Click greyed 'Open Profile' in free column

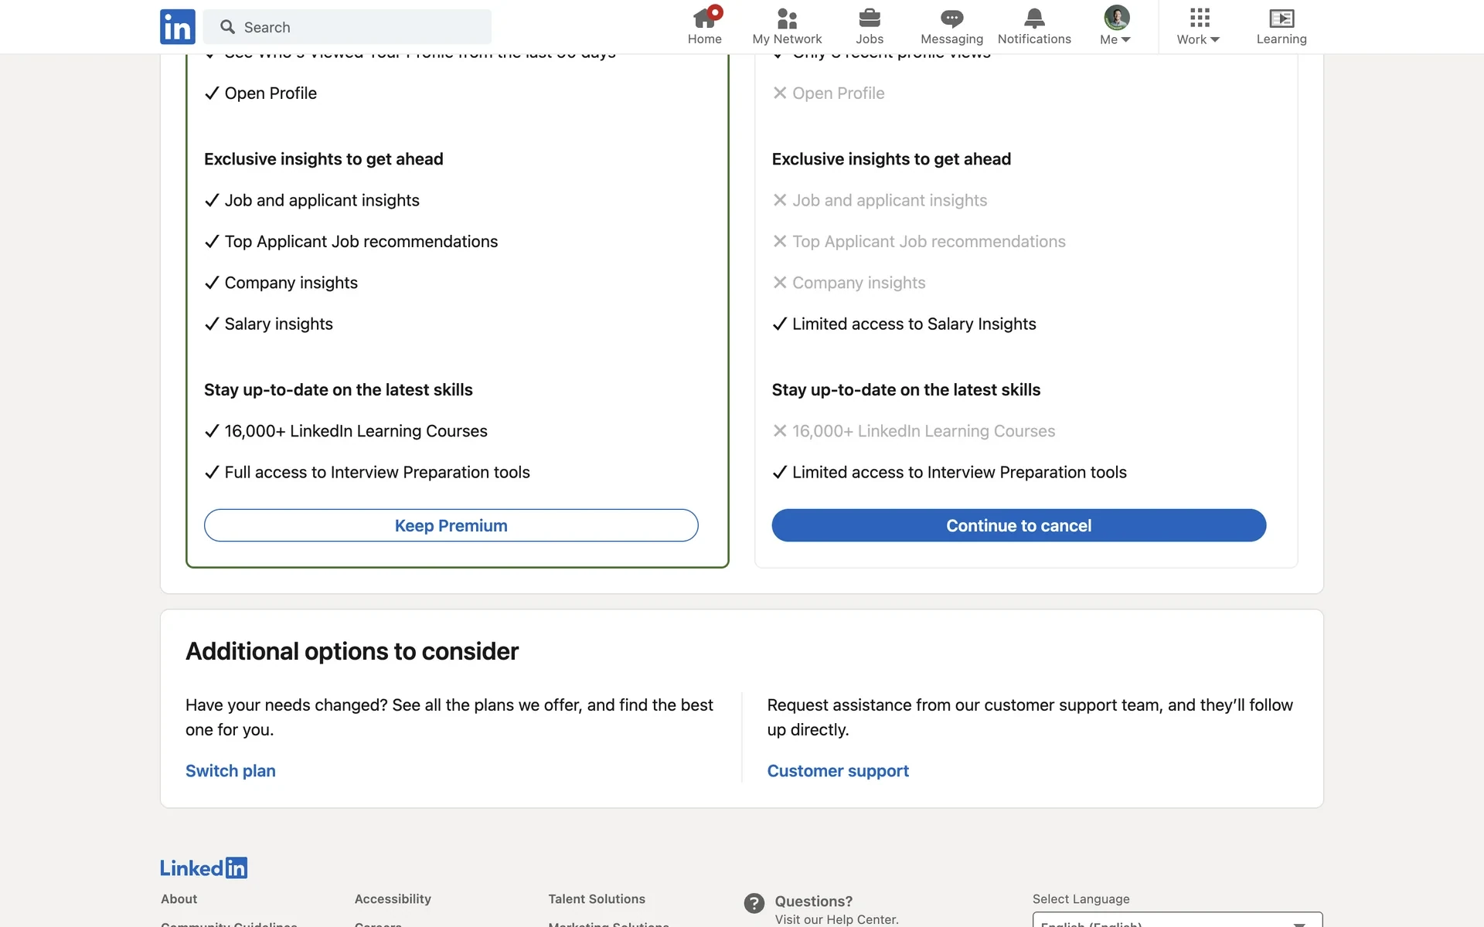pyautogui.click(x=838, y=93)
